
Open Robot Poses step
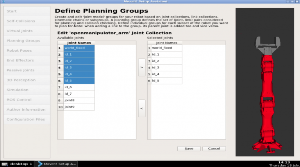point(27,50)
